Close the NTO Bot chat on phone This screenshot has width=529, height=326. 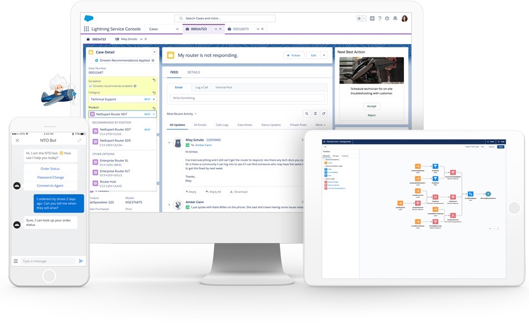[x=17, y=140]
